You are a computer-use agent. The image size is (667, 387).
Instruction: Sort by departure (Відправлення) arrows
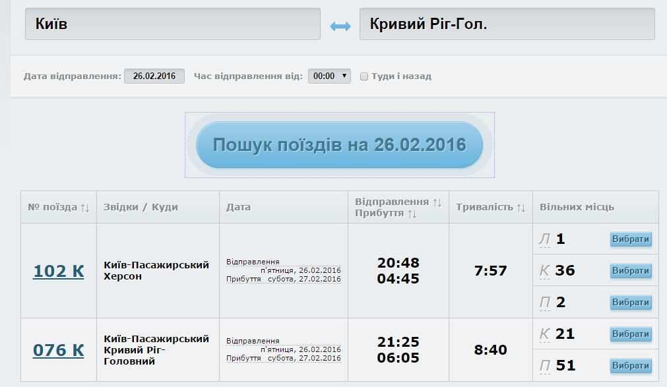(x=437, y=202)
